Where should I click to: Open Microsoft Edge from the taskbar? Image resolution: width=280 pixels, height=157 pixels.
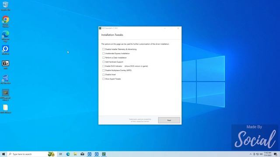(68, 154)
